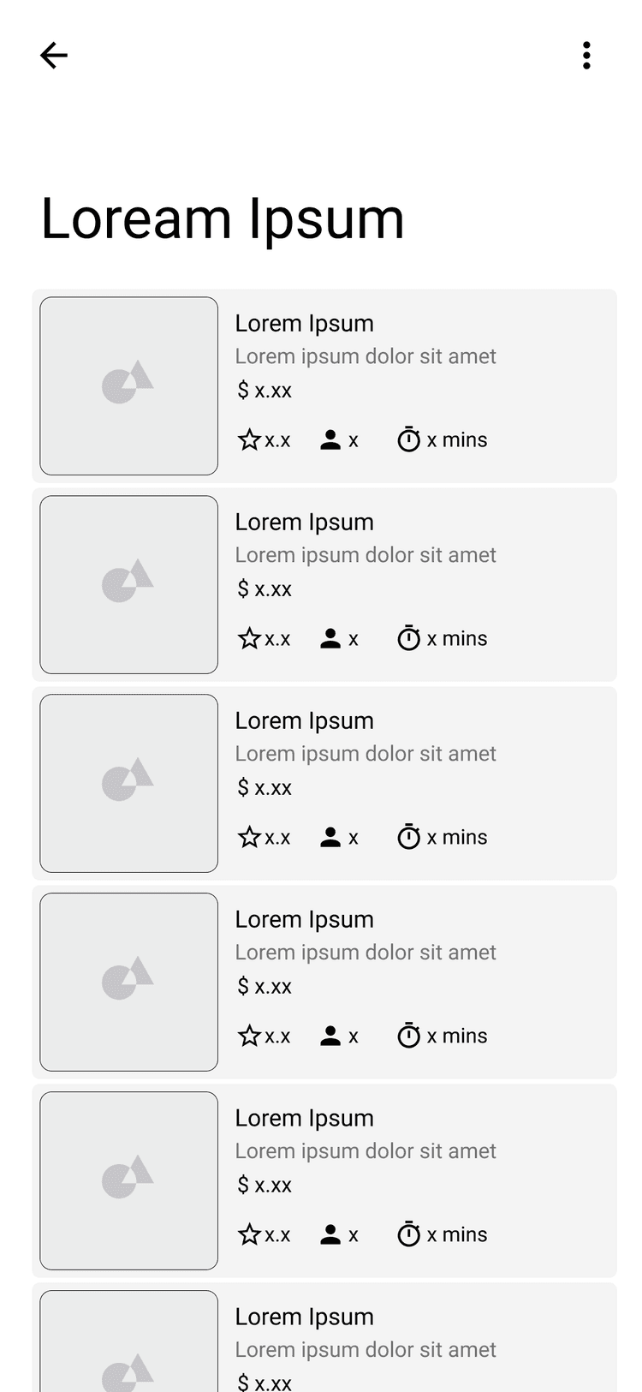Tap the stopwatch icon in the third card
The image size is (642, 1392).
point(409,838)
